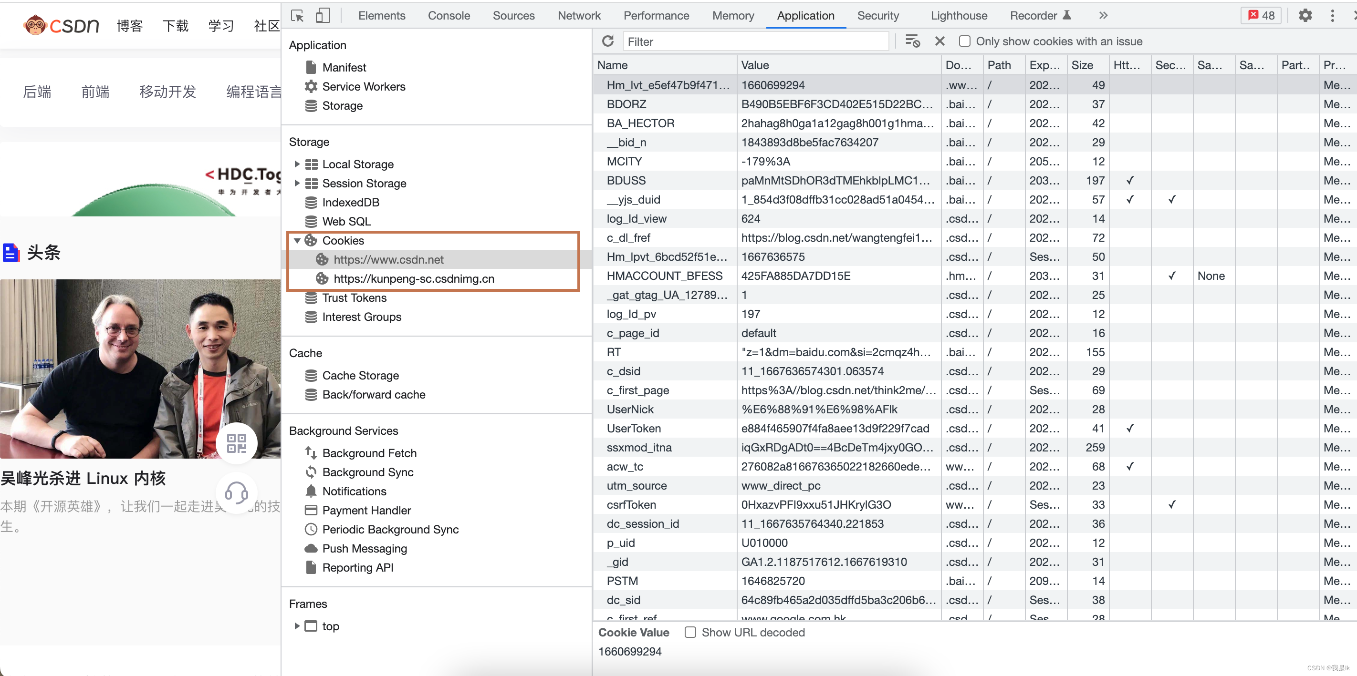Open Periodic Background Sync item

(390, 530)
